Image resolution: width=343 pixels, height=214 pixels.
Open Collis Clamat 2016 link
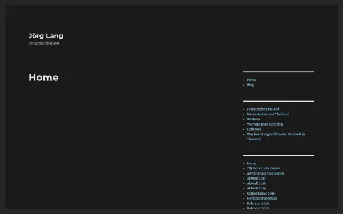tap(261, 193)
